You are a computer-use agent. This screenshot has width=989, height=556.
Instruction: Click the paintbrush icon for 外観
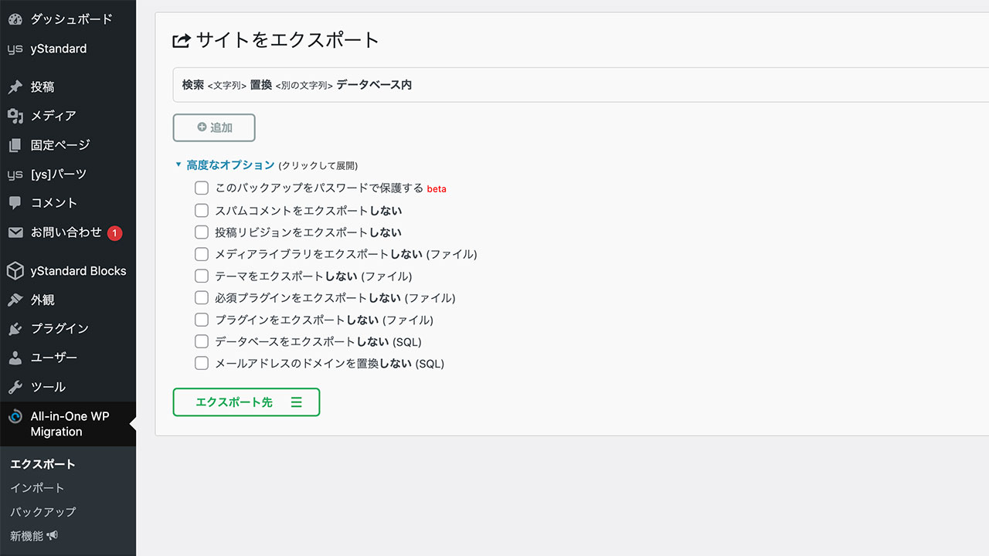(x=15, y=300)
